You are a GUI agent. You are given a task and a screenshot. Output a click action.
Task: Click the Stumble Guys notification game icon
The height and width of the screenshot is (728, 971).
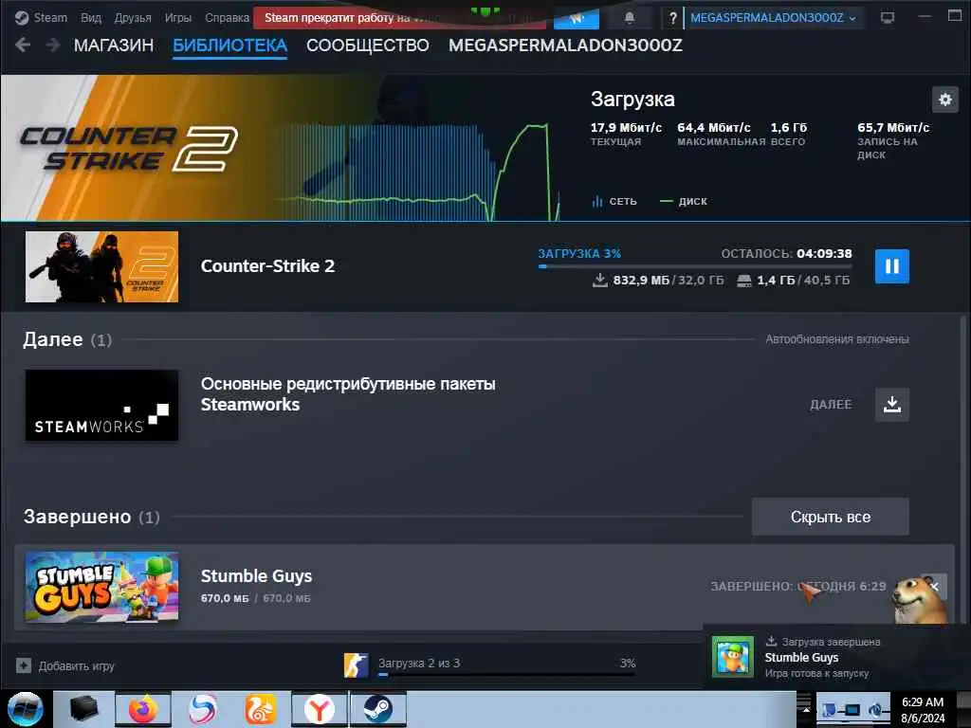[733, 658]
